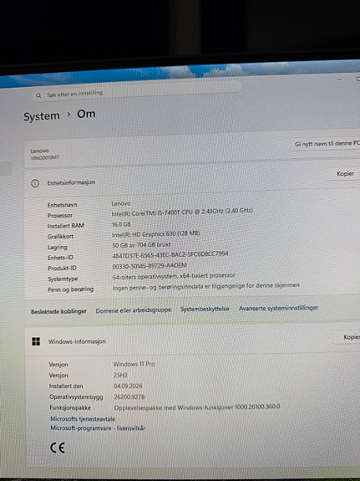Minimize the Settings window
The width and height of the screenshot is (360, 481).
pyautogui.click(x=339, y=79)
